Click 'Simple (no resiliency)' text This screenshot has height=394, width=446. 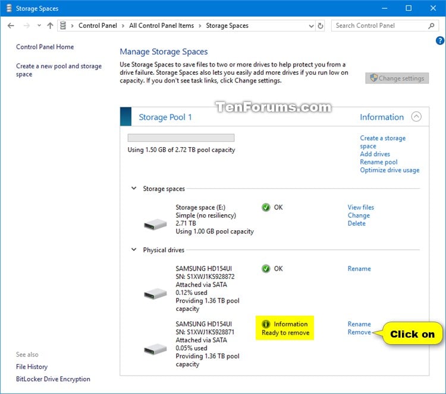click(x=206, y=215)
